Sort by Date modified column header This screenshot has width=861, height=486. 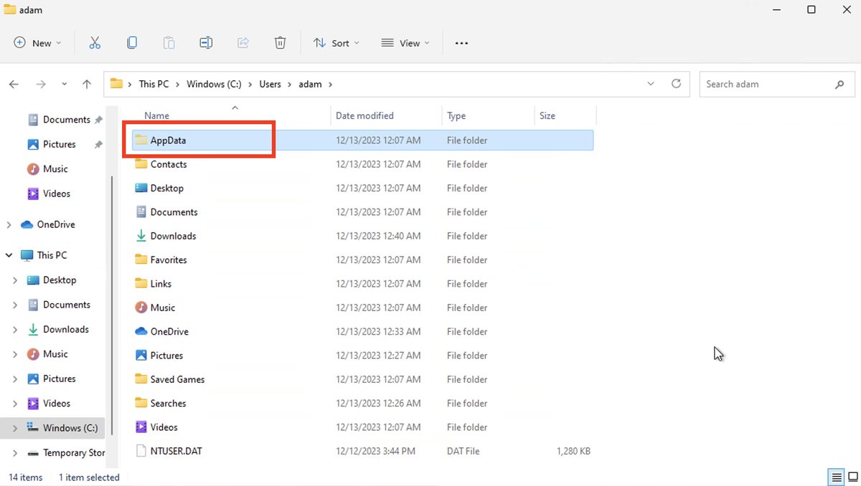[x=364, y=115]
